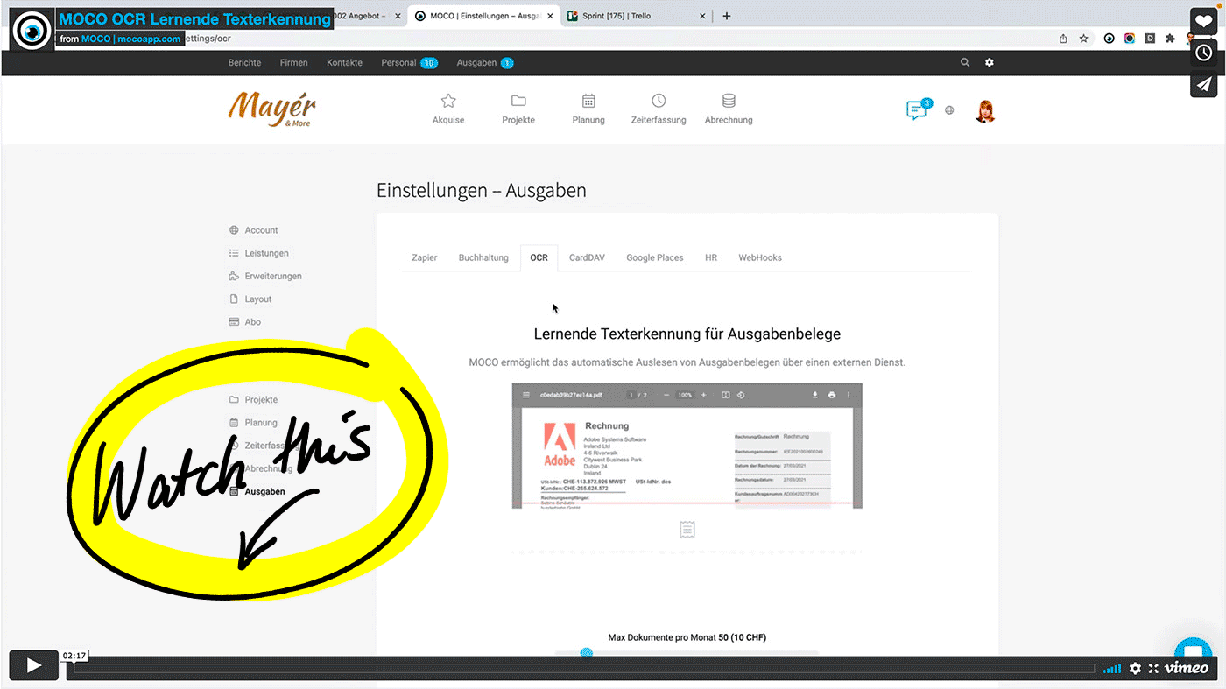Click the PDF viewer download icon
Image resolution: width=1226 pixels, height=689 pixels.
(x=814, y=395)
